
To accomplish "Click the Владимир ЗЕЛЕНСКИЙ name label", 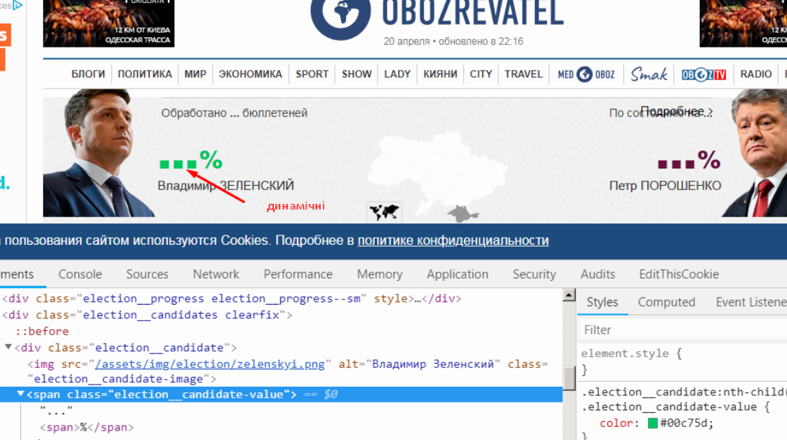I will (226, 186).
